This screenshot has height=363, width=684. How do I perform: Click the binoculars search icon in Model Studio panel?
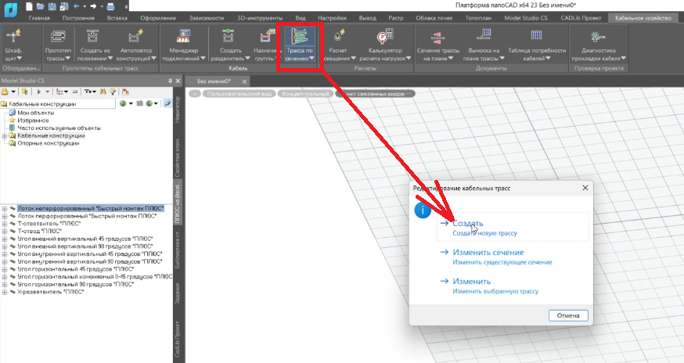[103, 92]
